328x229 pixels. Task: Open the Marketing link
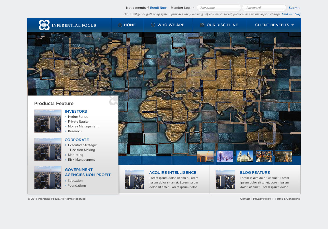pos(75,155)
